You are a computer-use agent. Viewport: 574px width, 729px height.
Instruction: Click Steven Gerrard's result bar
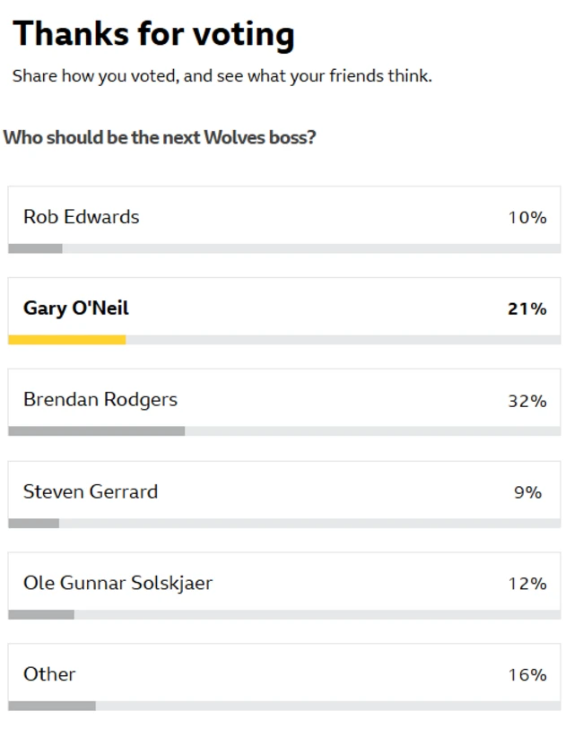(x=33, y=522)
